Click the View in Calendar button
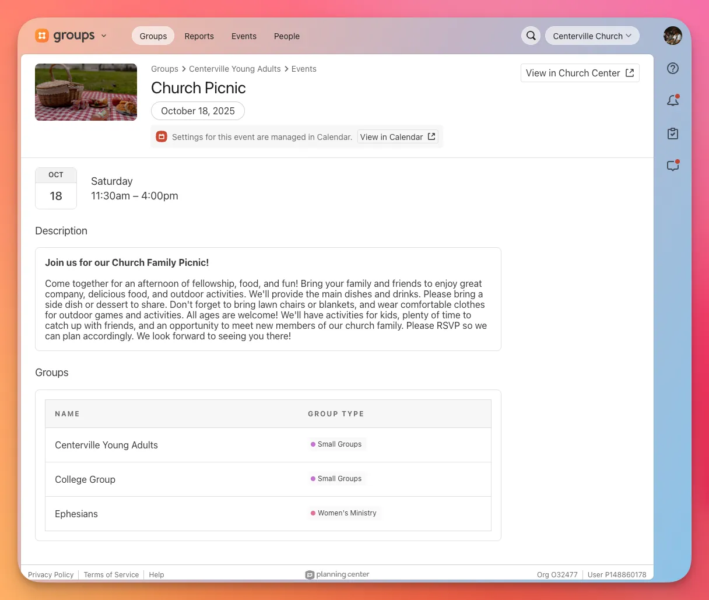Image resolution: width=709 pixels, height=600 pixels. click(x=397, y=137)
